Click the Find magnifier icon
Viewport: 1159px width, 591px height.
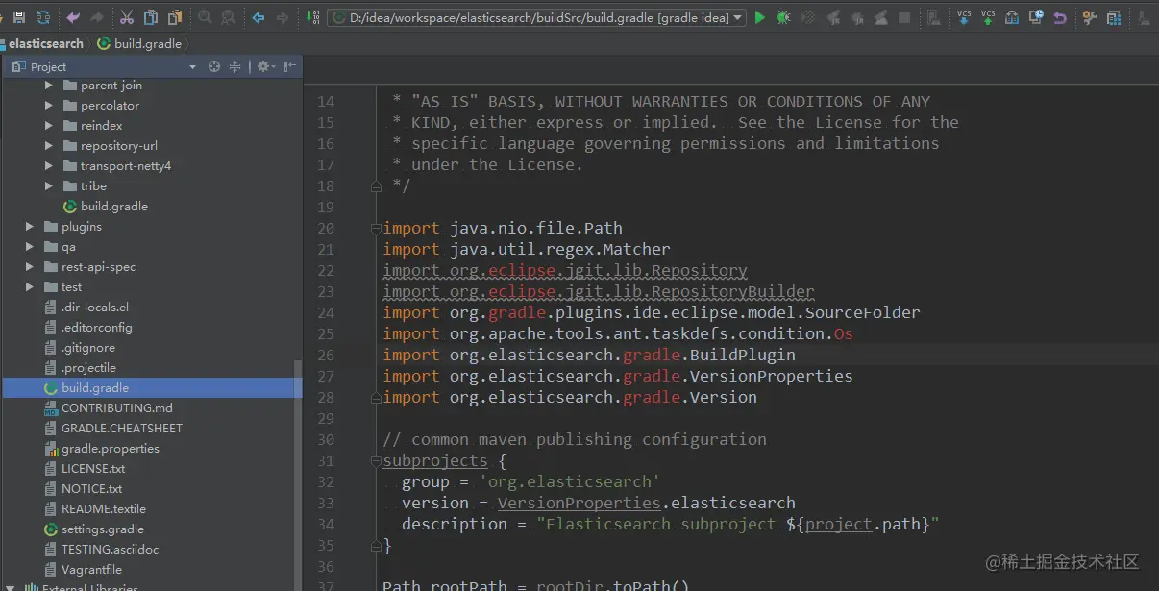(x=205, y=17)
